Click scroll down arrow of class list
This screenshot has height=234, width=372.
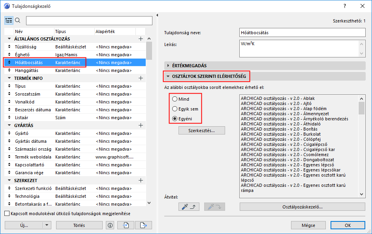tap(362, 194)
